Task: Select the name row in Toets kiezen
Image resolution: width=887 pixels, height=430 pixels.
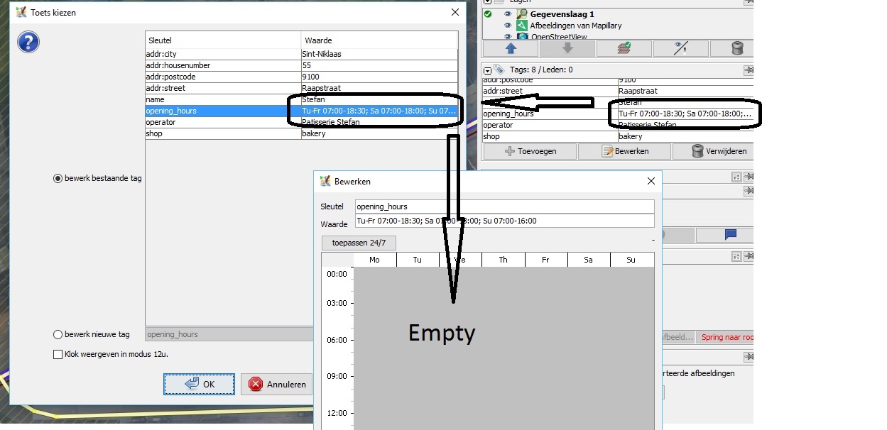Action: [x=301, y=99]
